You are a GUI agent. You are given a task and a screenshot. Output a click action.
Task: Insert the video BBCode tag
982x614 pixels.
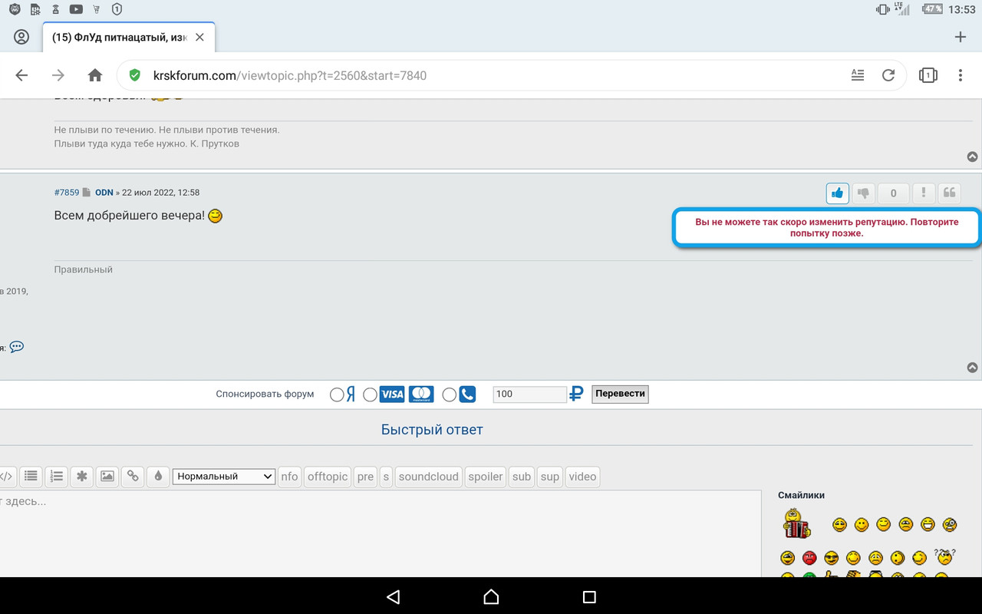pyautogui.click(x=582, y=477)
